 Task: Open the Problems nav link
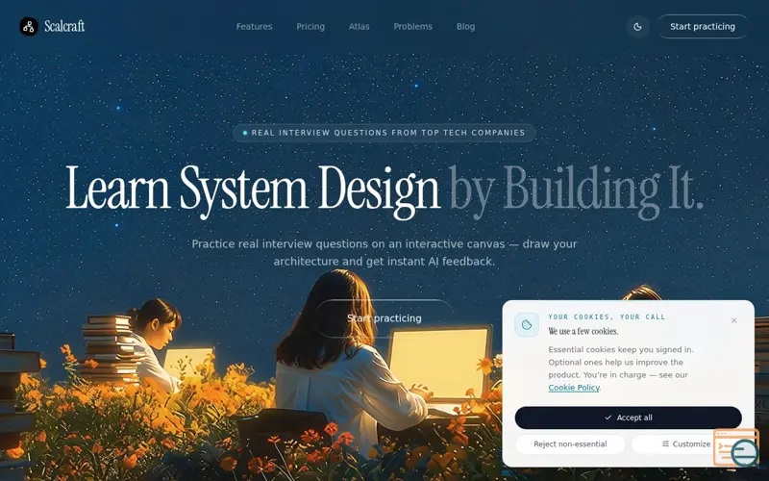point(413,27)
